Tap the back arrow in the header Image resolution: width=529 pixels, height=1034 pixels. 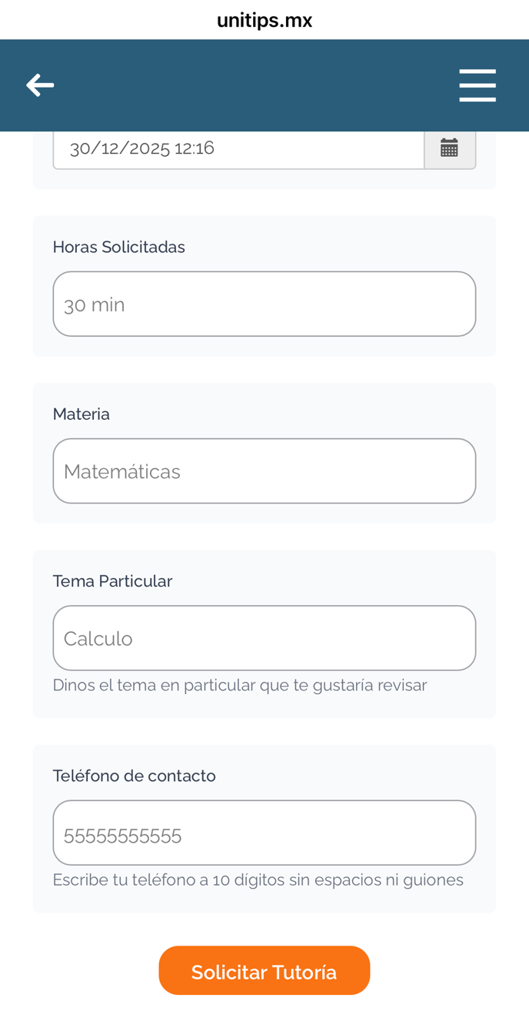(x=40, y=85)
